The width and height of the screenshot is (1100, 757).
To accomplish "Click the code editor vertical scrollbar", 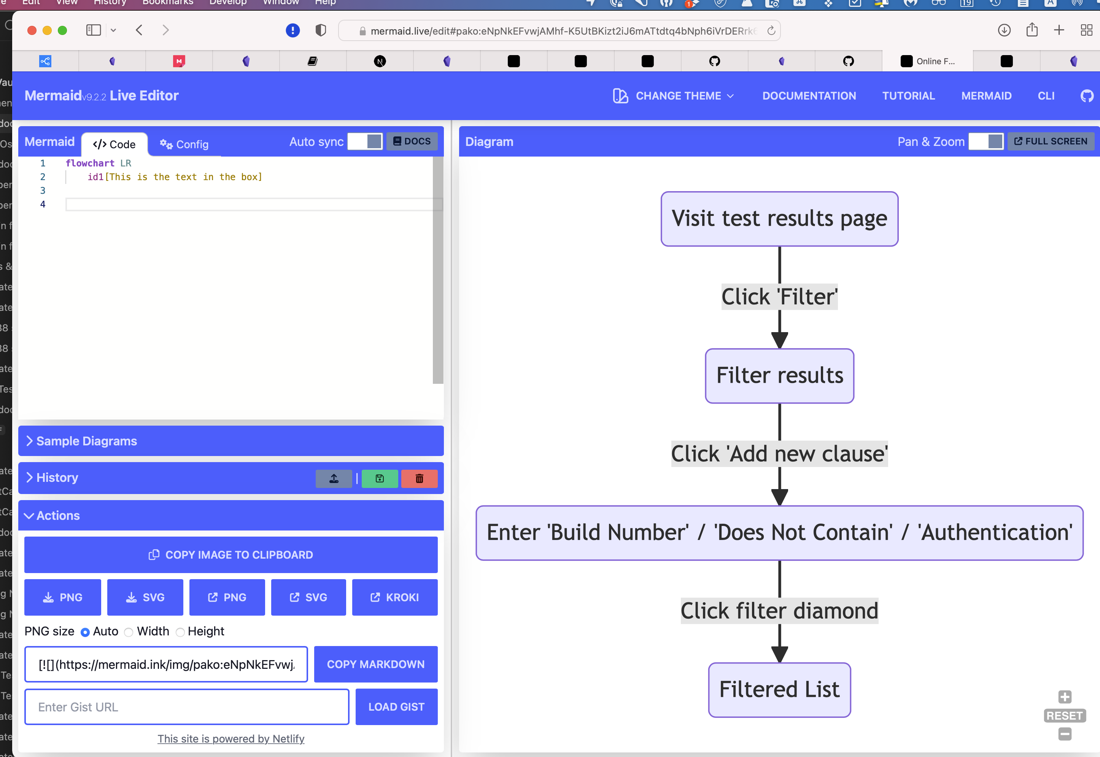I will tap(438, 270).
